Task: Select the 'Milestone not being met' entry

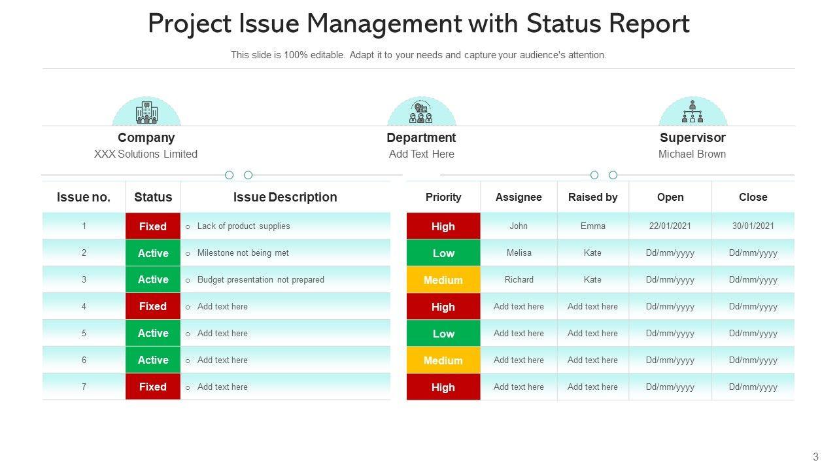Action: point(243,253)
